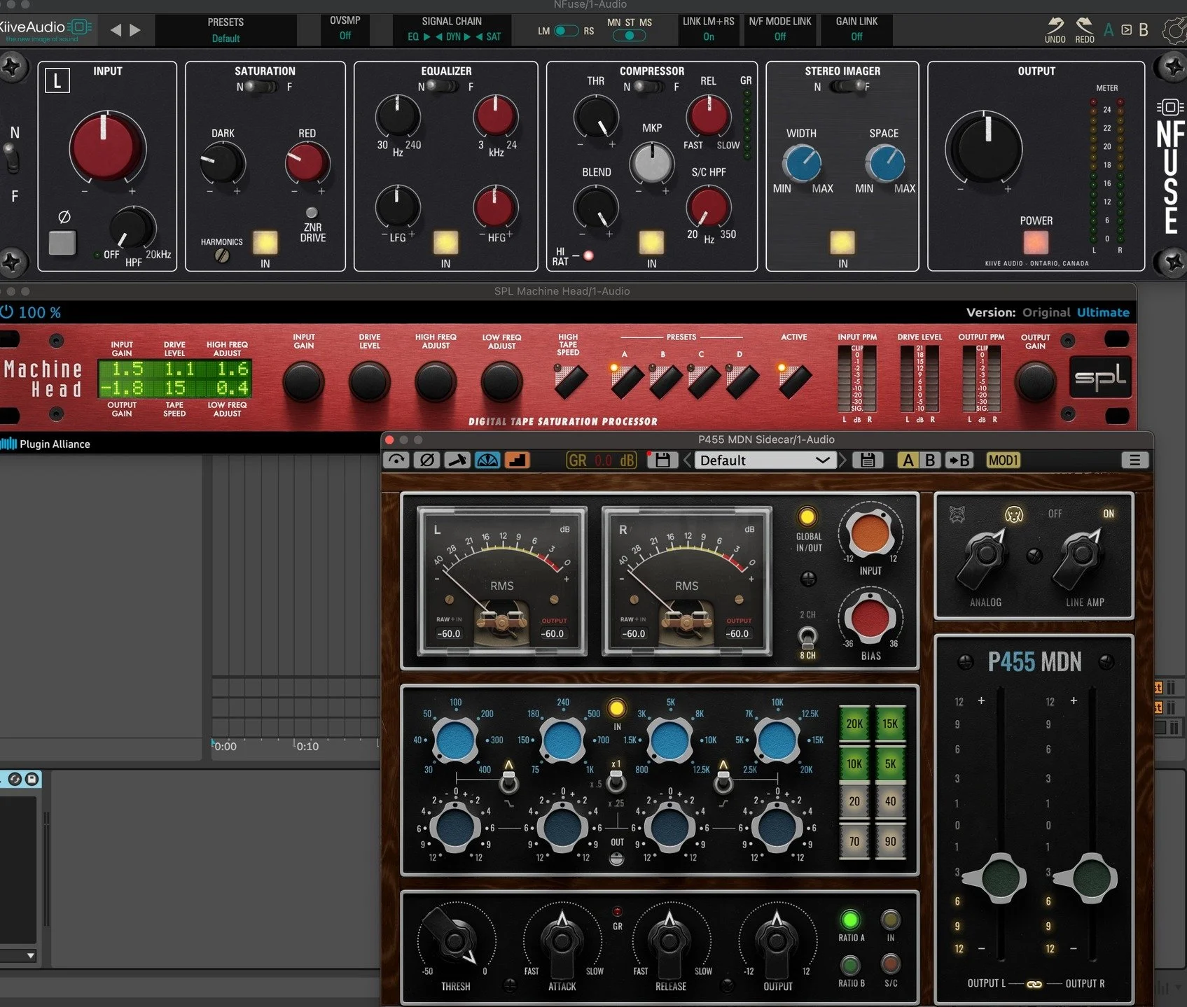Select next preset arrow in P455
The image size is (1187, 1007).
tap(842, 460)
